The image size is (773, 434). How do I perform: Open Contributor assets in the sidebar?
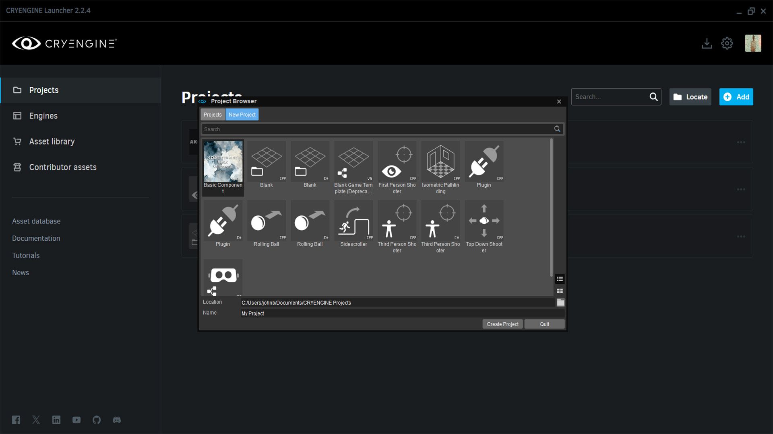(x=81, y=167)
